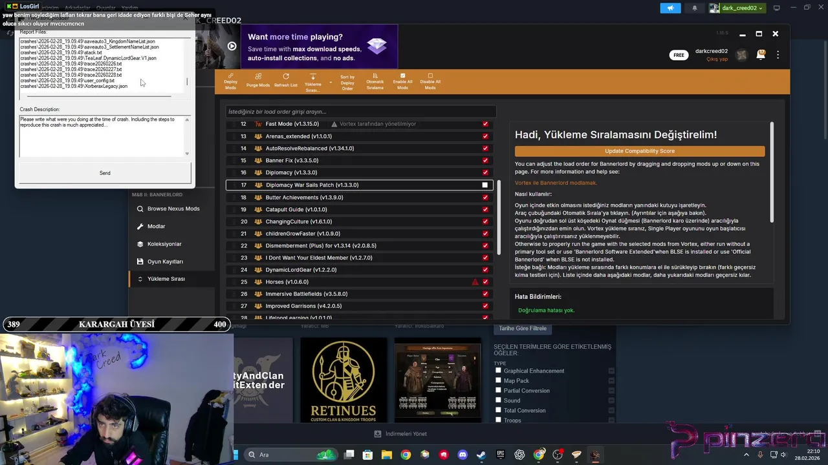828x465 pixels.
Task: Click bell icon in top bar
Action: [695, 8]
